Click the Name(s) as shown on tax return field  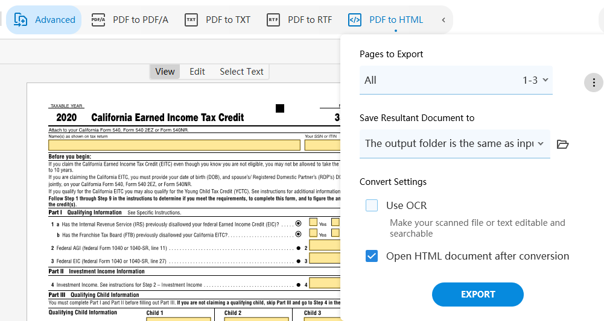tap(174, 145)
